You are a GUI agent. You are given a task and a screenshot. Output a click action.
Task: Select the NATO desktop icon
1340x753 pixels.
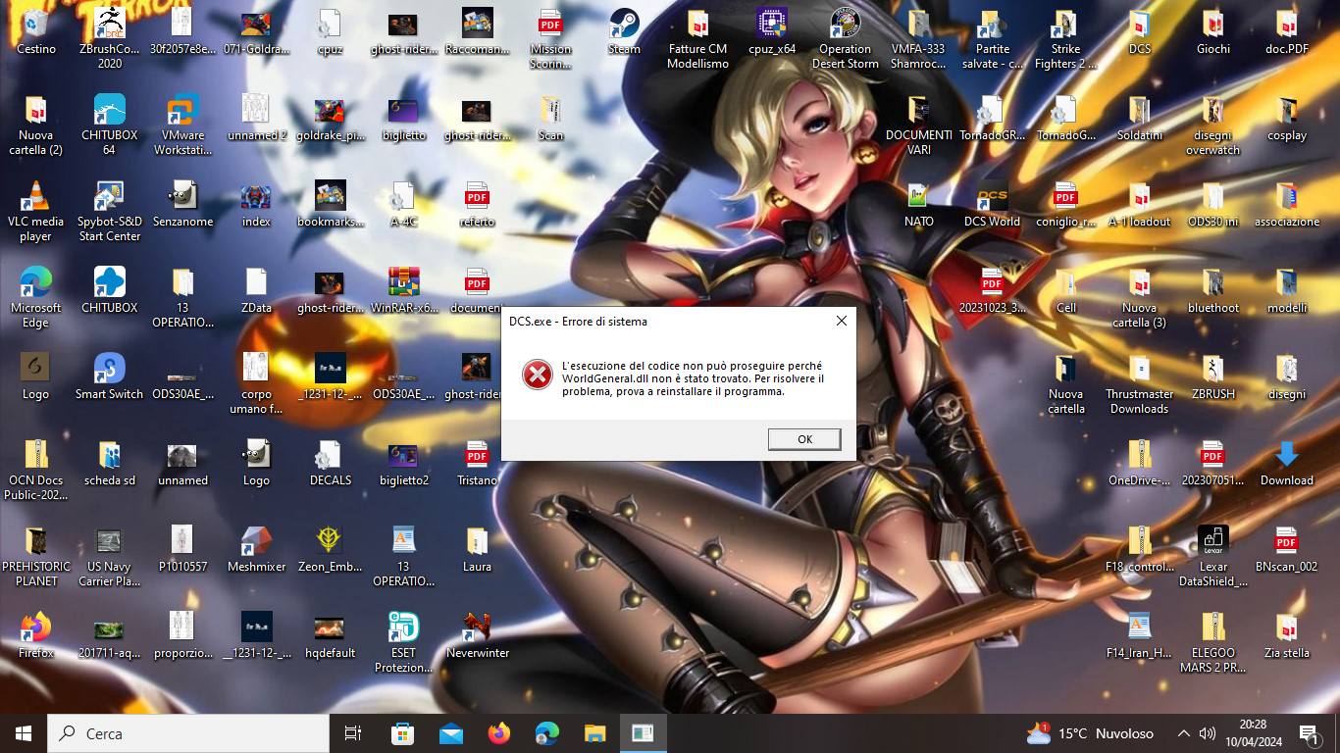(919, 204)
